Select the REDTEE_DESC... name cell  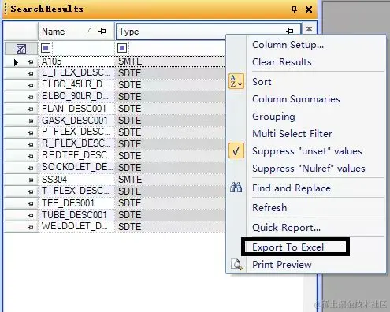coord(76,156)
